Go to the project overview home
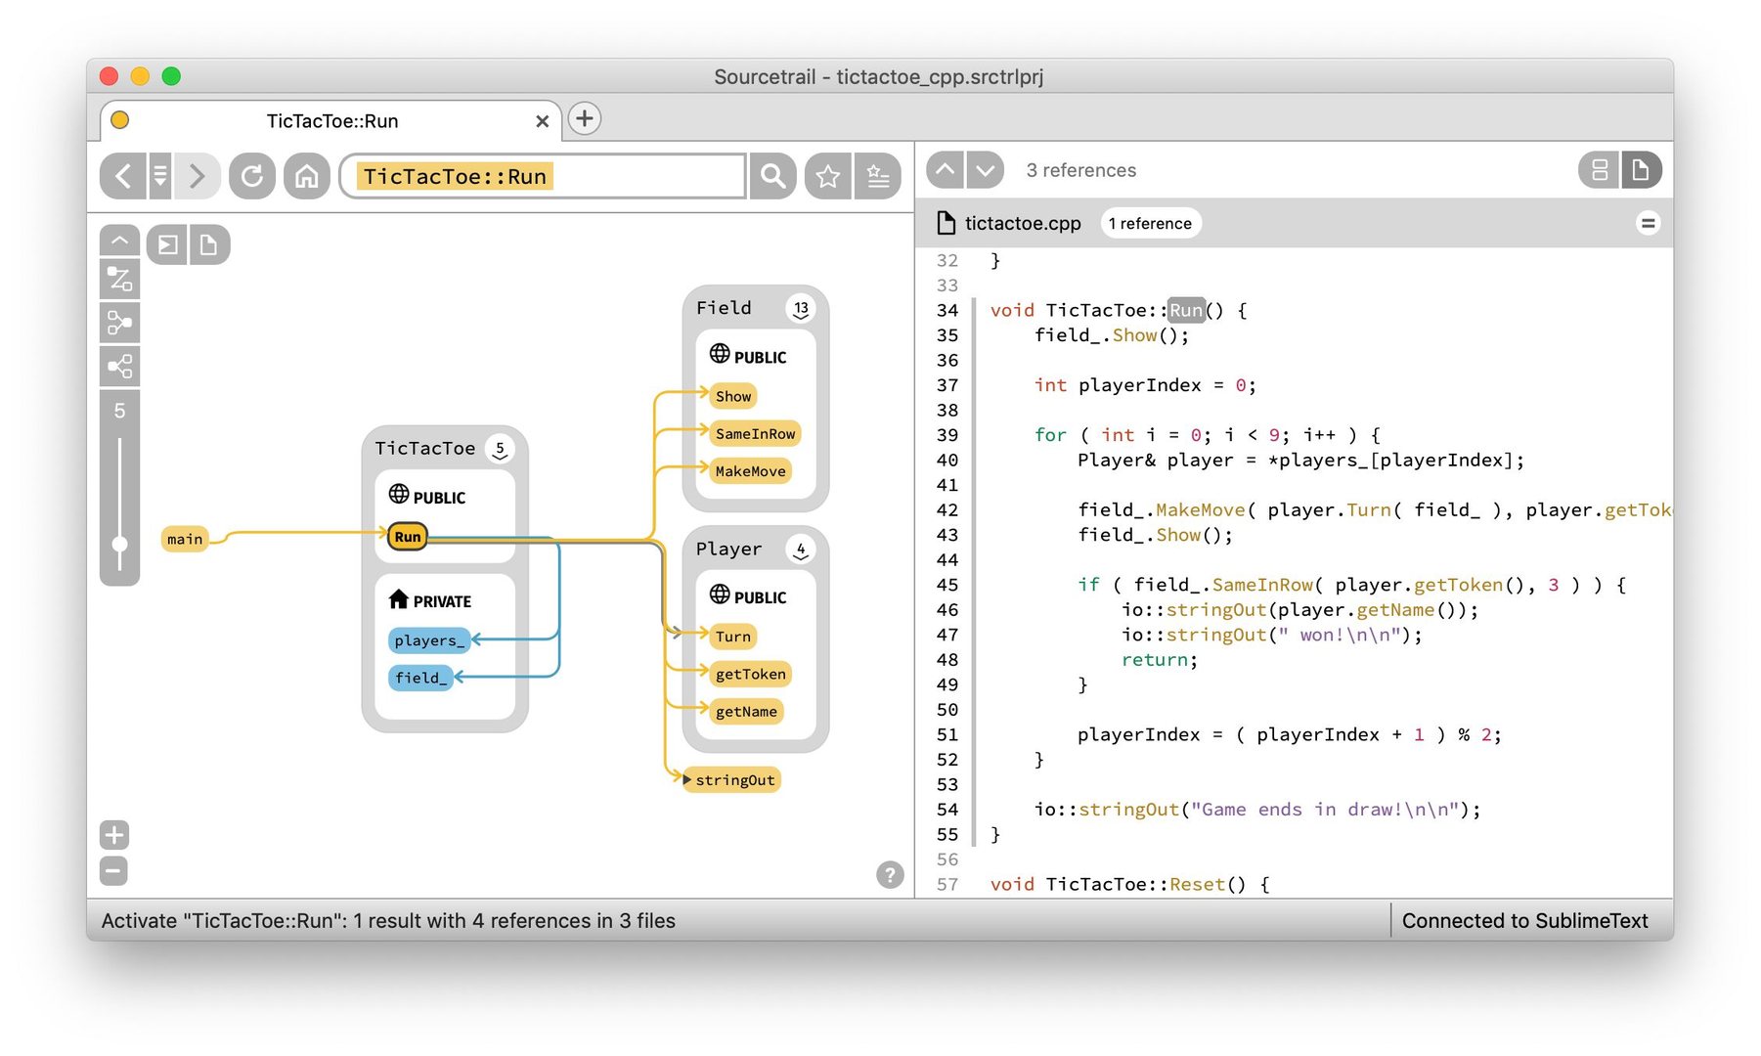1761x1056 pixels. (307, 176)
